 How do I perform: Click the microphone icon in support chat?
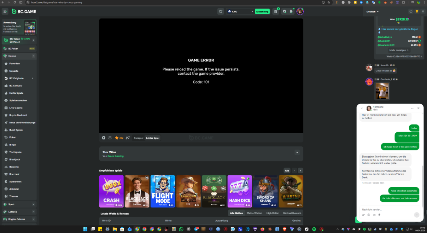click(x=379, y=215)
